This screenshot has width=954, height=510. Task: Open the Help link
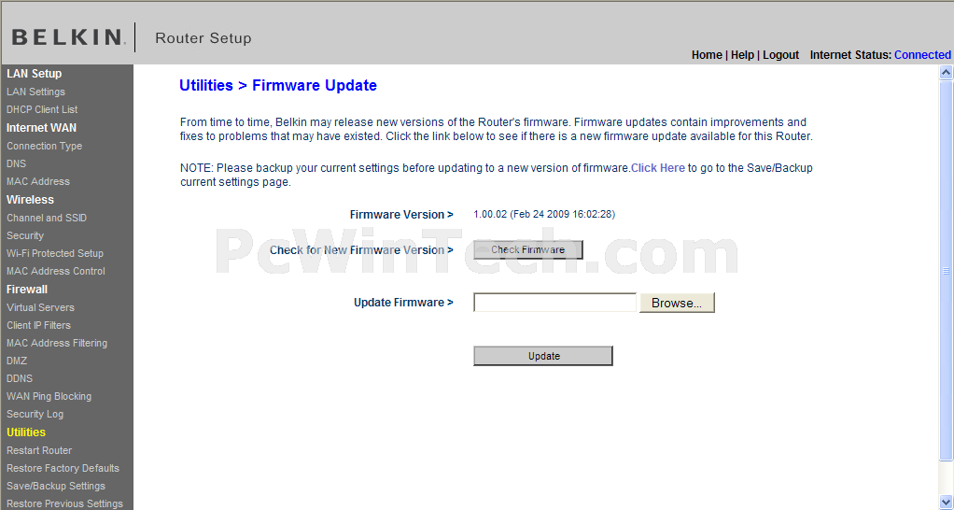pos(742,55)
